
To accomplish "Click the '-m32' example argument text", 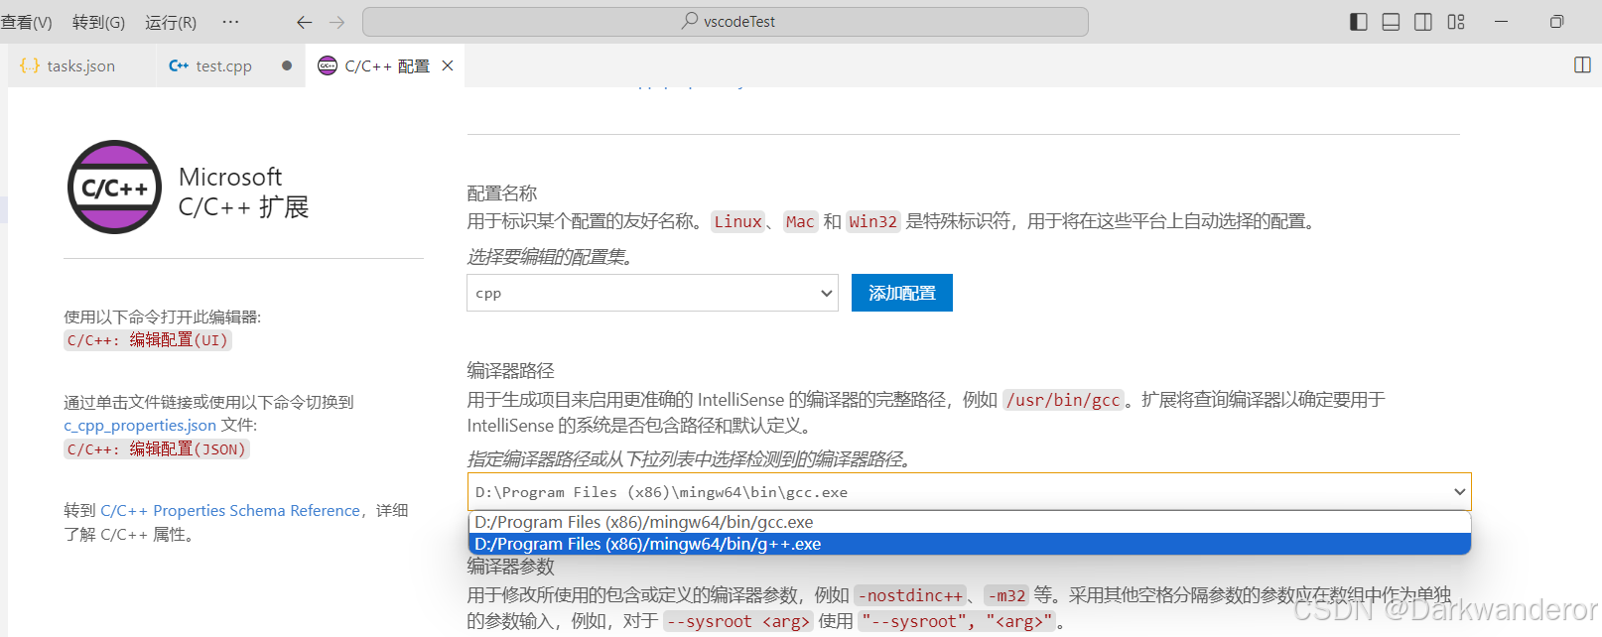I will (x=1006, y=595).
